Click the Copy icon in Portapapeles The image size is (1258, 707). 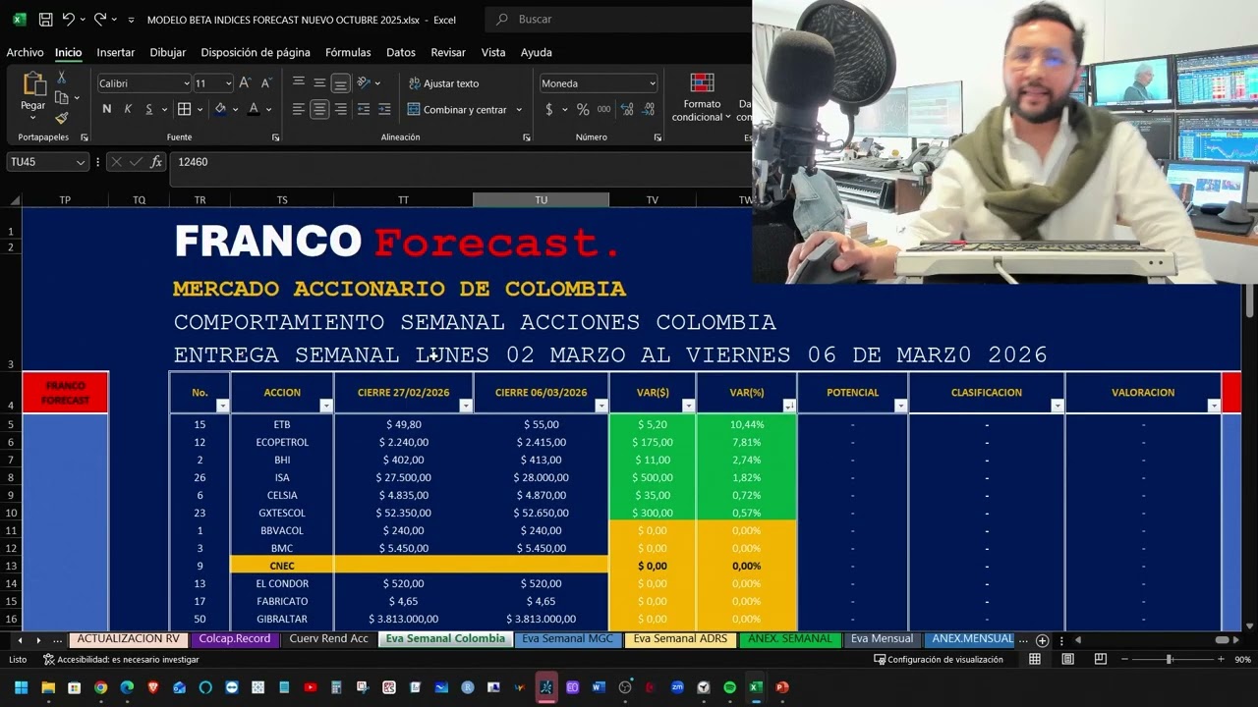(x=61, y=98)
